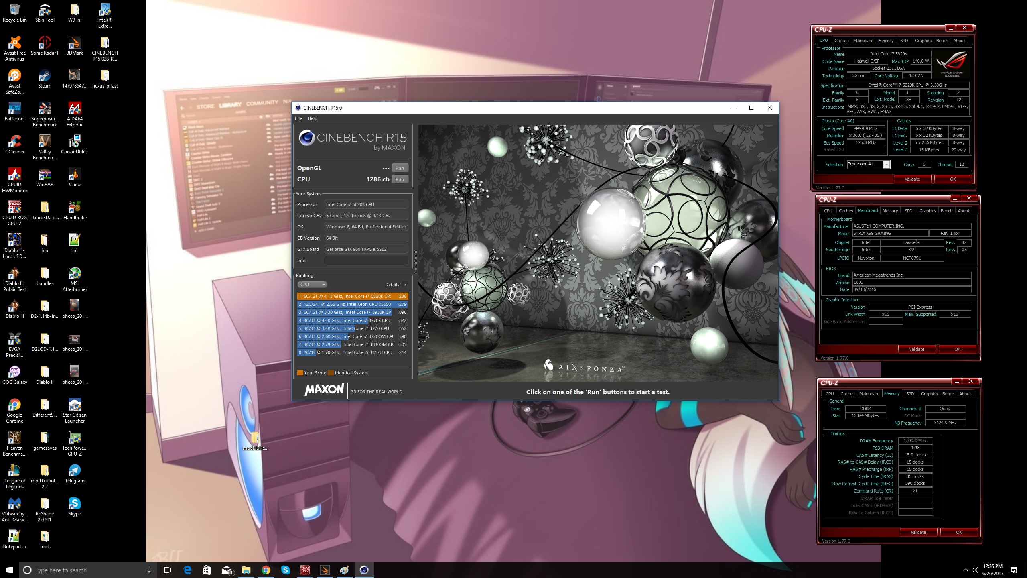Screen dimensions: 1027x578
Task: Open the Sonic Radar II desktop icon
Action: pos(45,46)
